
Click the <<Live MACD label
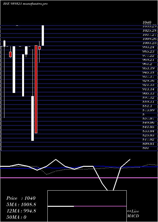[133, 213]
